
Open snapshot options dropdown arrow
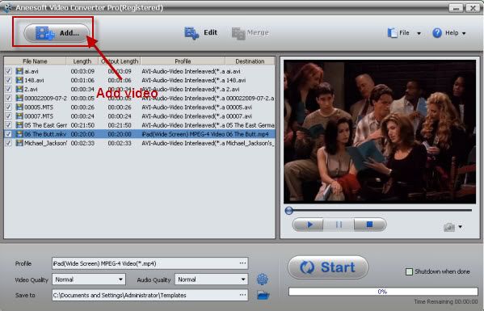pyautogui.click(x=461, y=227)
